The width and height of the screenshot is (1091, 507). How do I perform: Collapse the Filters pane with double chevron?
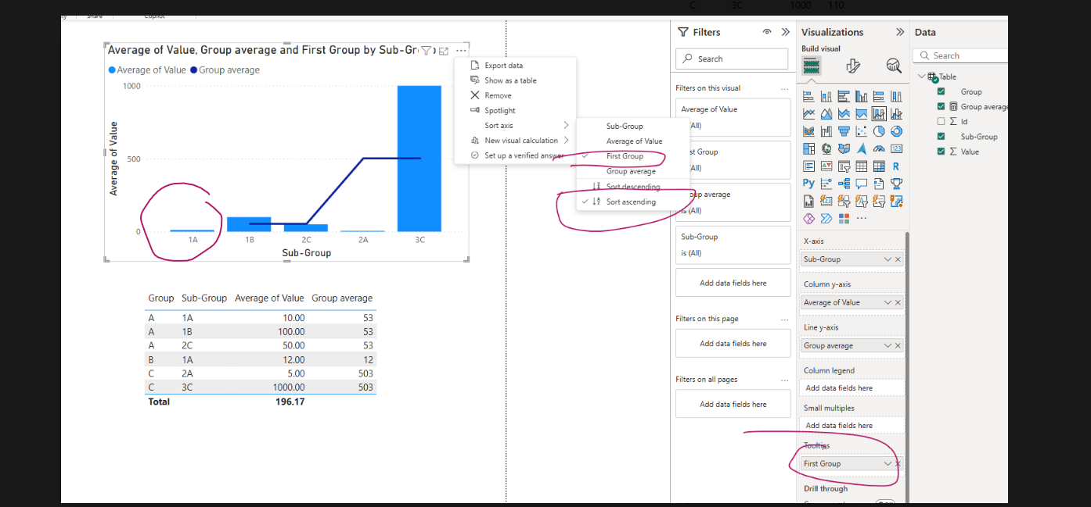pos(786,32)
